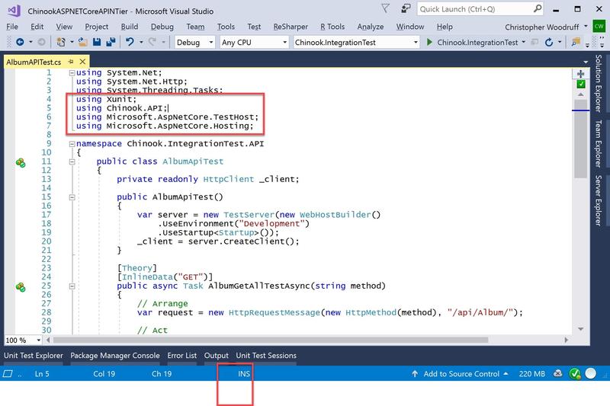Save the current file with the disk icon
Screen dimensions: 610x406
(x=97, y=42)
